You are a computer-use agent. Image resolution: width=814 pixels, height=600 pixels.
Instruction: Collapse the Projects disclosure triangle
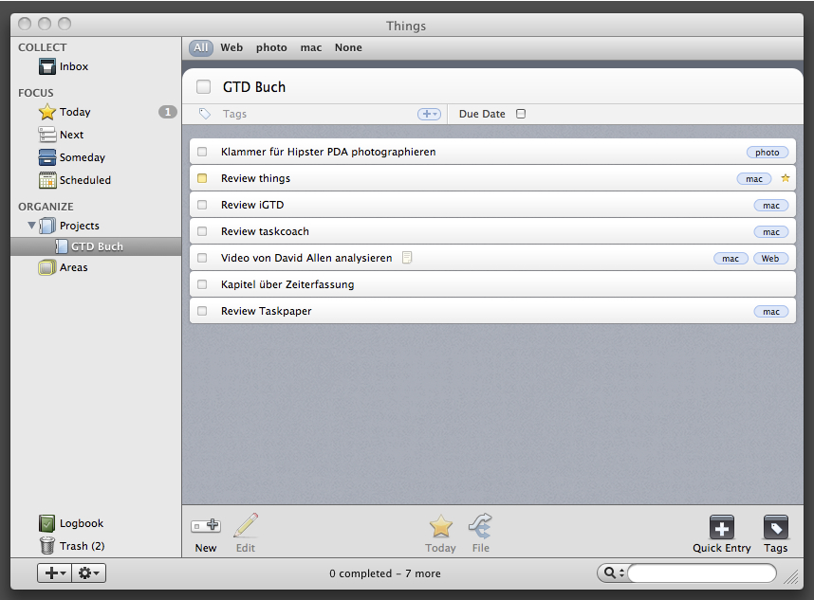coord(32,226)
